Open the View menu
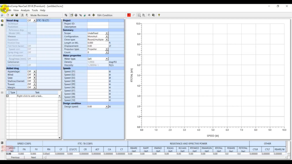This screenshot has height=164, width=292. point(16,10)
